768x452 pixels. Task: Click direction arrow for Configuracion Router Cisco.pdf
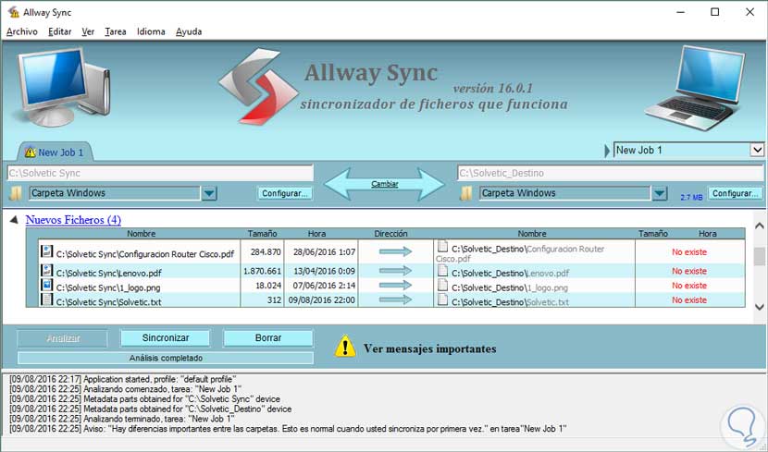[395, 252]
